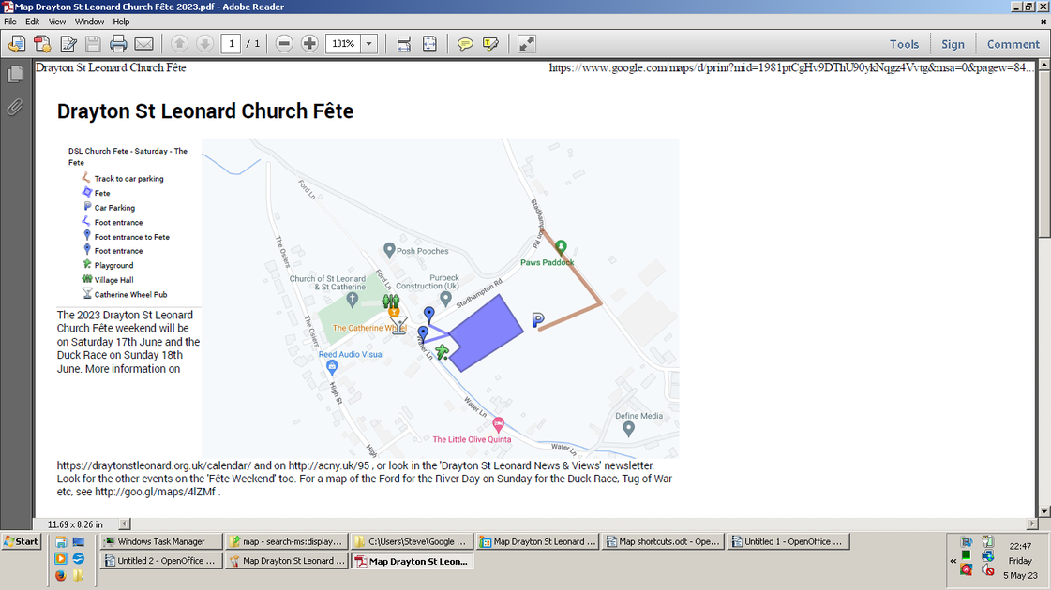Enter full screen reading mode
Image resolution: width=1051 pixels, height=590 pixels.
point(526,43)
